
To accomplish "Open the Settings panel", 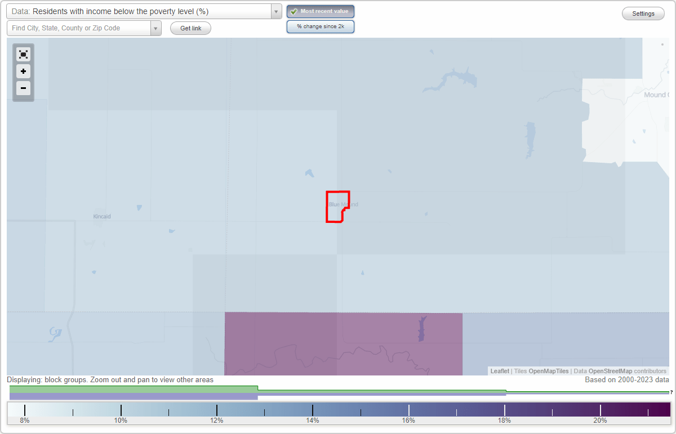I will pyautogui.click(x=643, y=13).
